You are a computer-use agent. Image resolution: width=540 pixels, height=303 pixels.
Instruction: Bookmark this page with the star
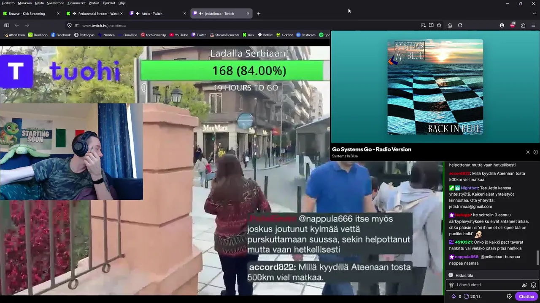439,25
